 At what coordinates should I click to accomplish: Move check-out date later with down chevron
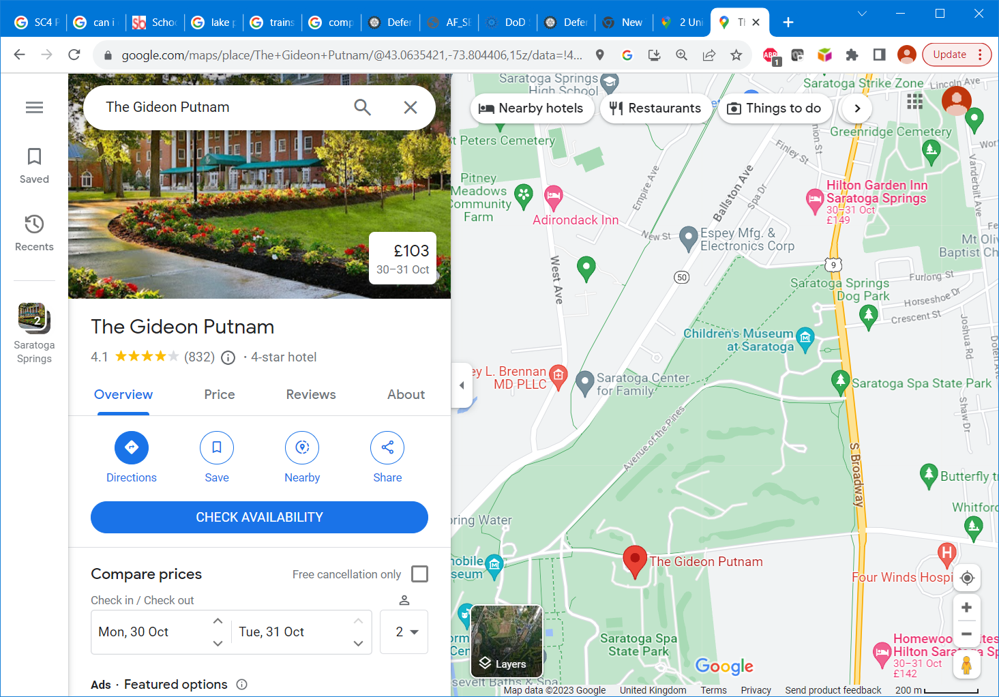pyautogui.click(x=358, y=643)
